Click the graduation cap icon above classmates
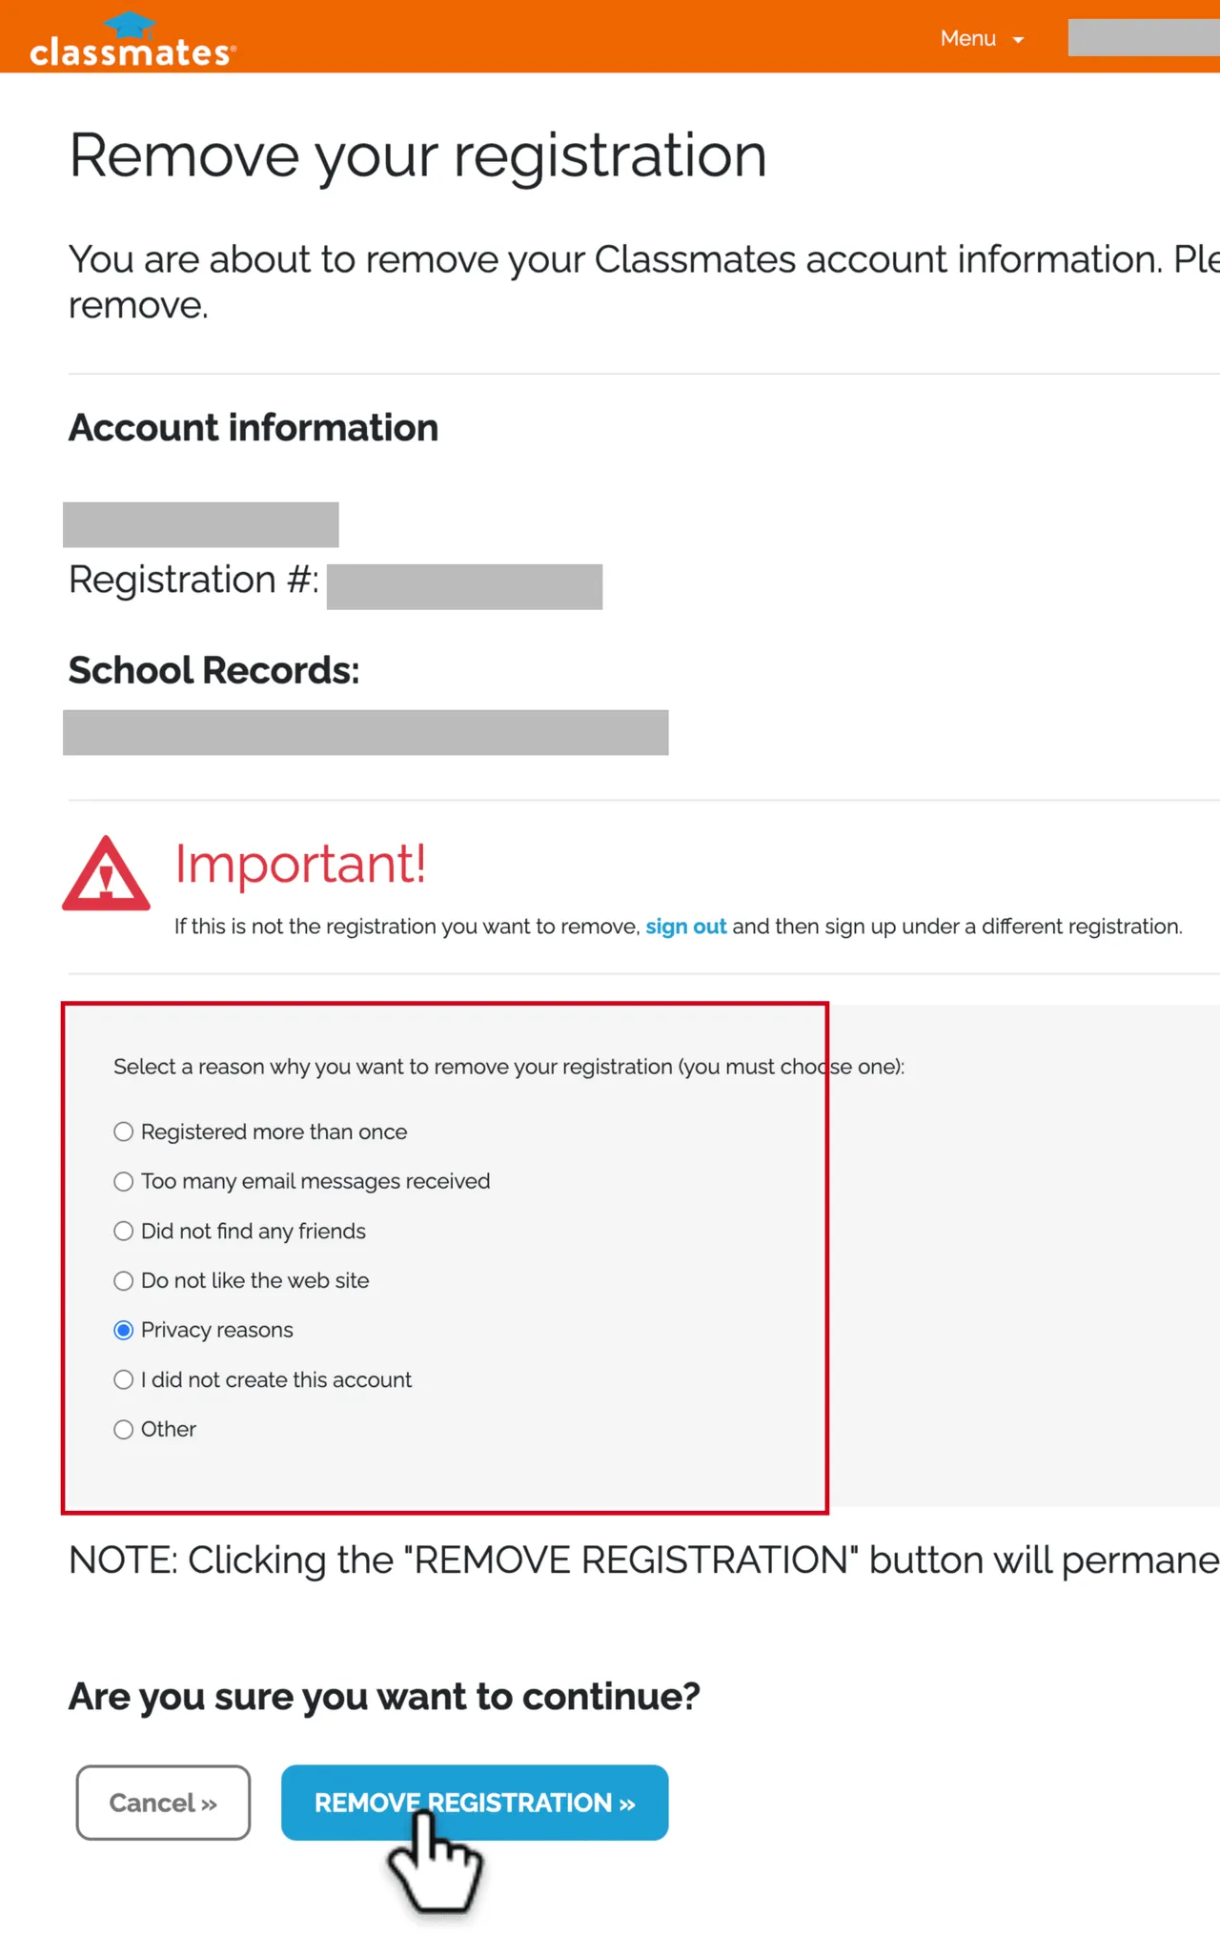This screenshot has height=1937, width=1220. tap(130, 25)
